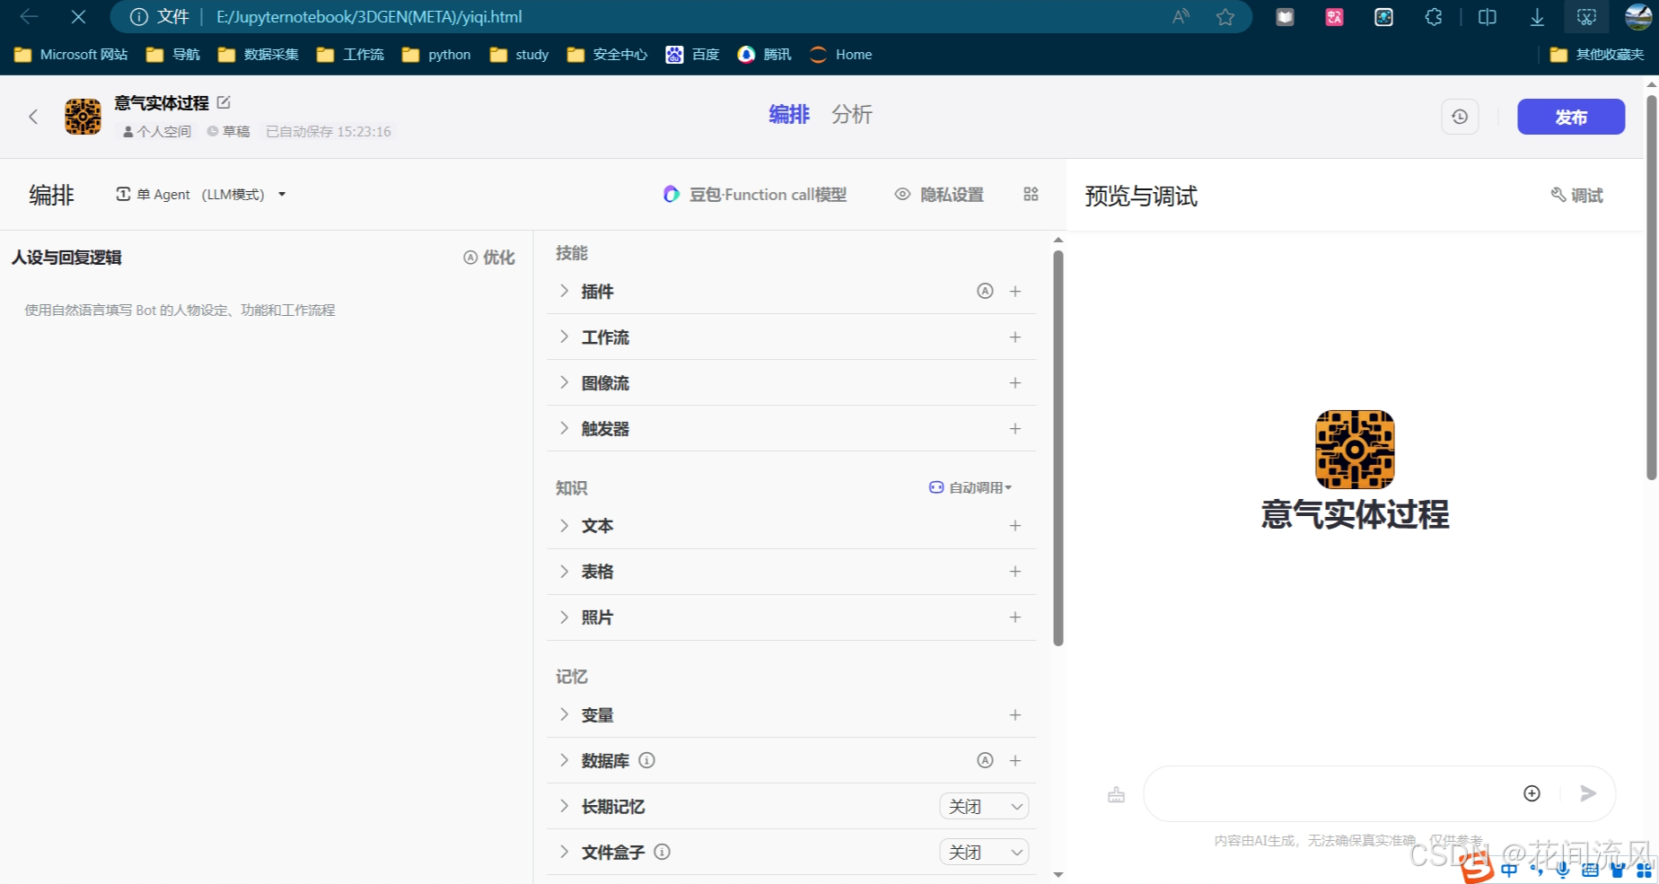Open the 调试 debug button
The height and width of the screenshot is (884, 1659).
1577,195
